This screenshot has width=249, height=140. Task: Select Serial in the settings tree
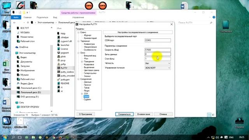tap(86, 96)
